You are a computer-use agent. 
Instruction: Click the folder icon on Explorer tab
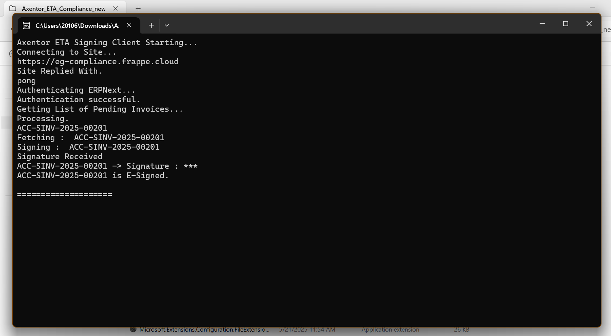[13, 8]
